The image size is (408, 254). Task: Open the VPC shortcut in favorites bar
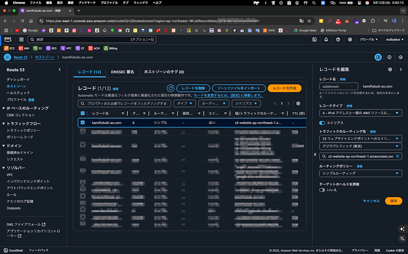click(x=66, y=48)
